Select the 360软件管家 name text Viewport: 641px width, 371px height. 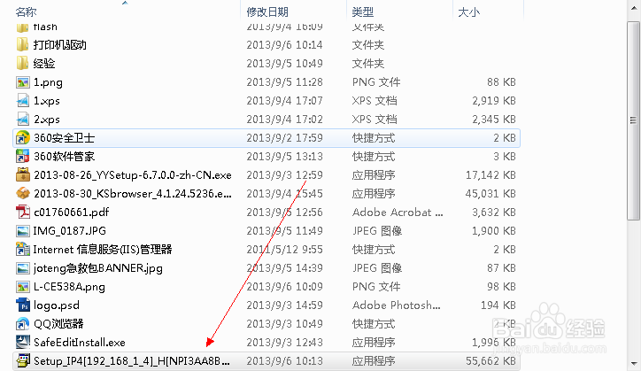pyautogui.click(x=64, y=156)
